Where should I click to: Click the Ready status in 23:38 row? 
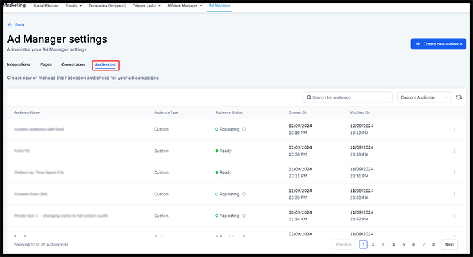click(223, 151)
